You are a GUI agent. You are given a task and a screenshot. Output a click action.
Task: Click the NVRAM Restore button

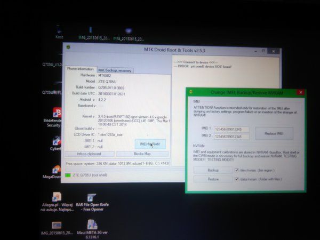tap(213, 179)
